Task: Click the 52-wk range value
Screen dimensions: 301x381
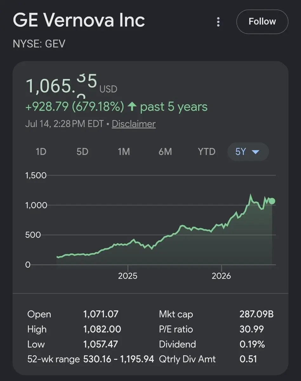Action: tap(119, 359)
